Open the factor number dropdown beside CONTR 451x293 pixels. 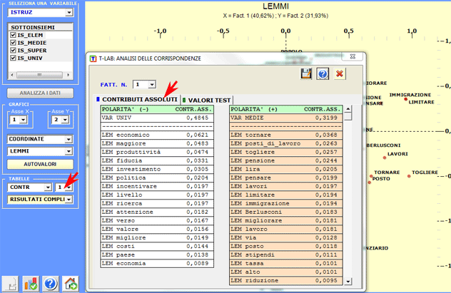click(69, 187)
